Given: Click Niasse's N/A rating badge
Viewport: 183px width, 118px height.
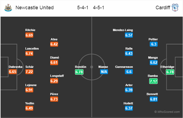Looking at the screenshot, I should [x=104, y=72].
